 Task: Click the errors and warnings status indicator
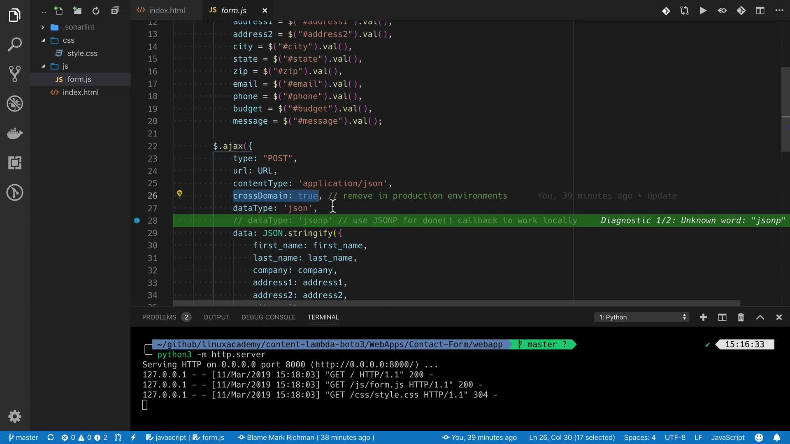tap(84, 437)
